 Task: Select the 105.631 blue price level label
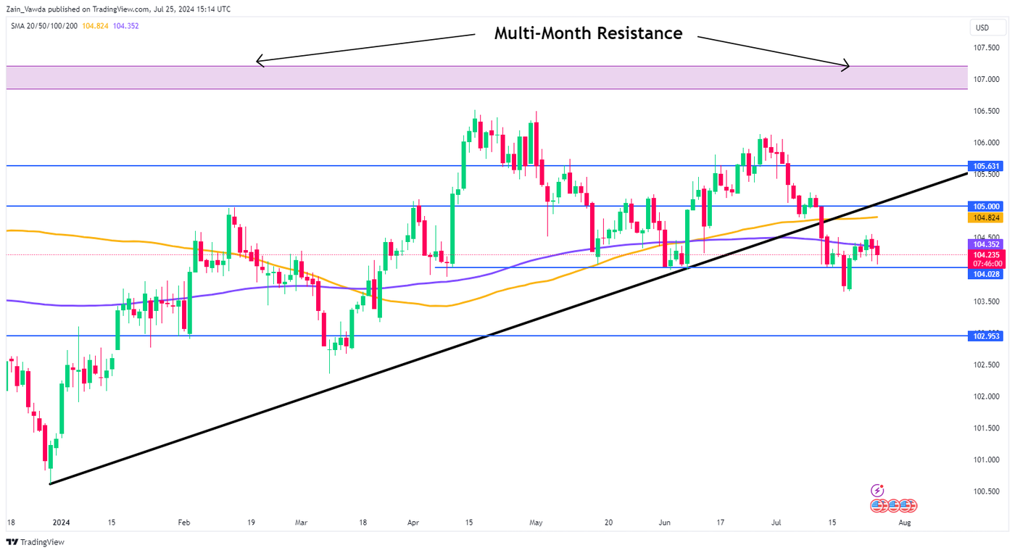coord(986,166)
